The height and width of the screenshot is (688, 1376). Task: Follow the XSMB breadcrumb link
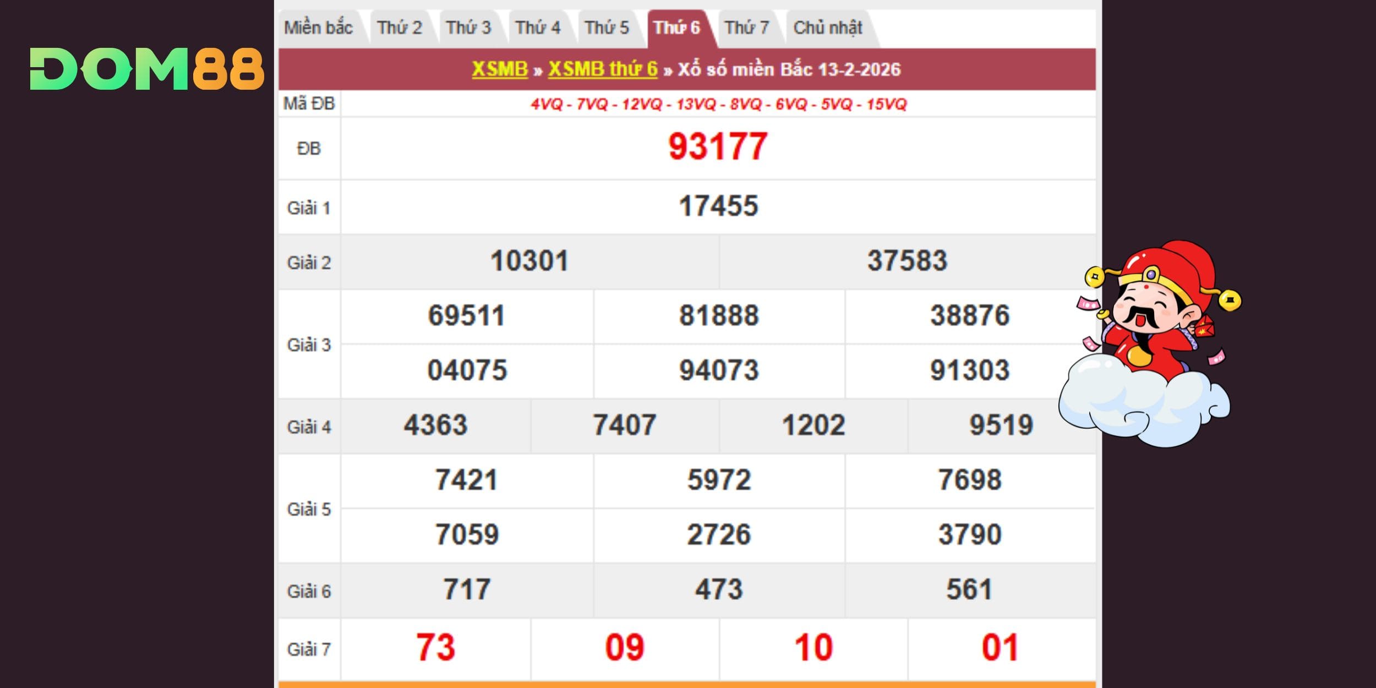500,69
